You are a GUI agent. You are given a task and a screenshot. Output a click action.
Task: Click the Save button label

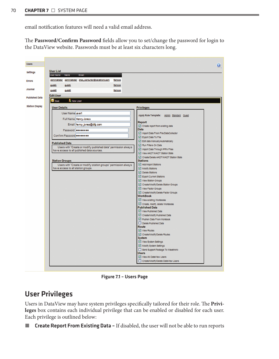point(58,101)
